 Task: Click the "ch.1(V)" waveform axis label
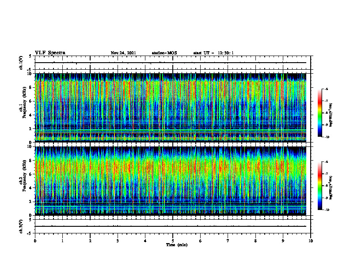click(x=21, y=63)
